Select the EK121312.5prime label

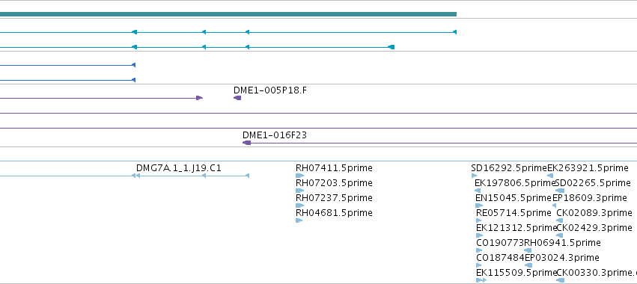[516, 228]
